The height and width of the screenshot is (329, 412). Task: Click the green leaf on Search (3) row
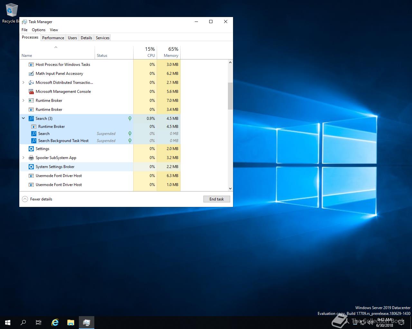click(130, 119)
